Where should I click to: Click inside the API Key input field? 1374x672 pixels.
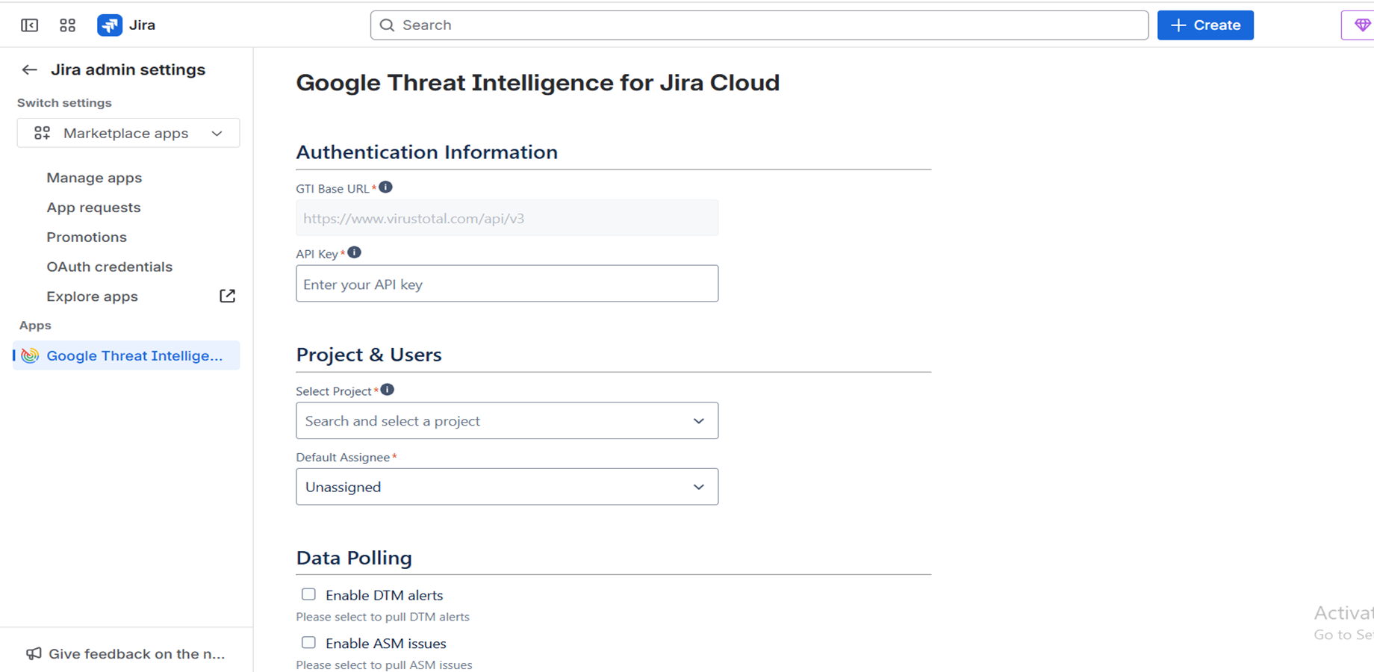507,284
